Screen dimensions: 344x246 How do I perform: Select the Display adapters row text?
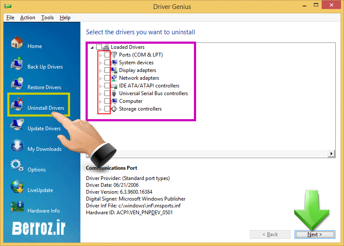tap(138, 70)
